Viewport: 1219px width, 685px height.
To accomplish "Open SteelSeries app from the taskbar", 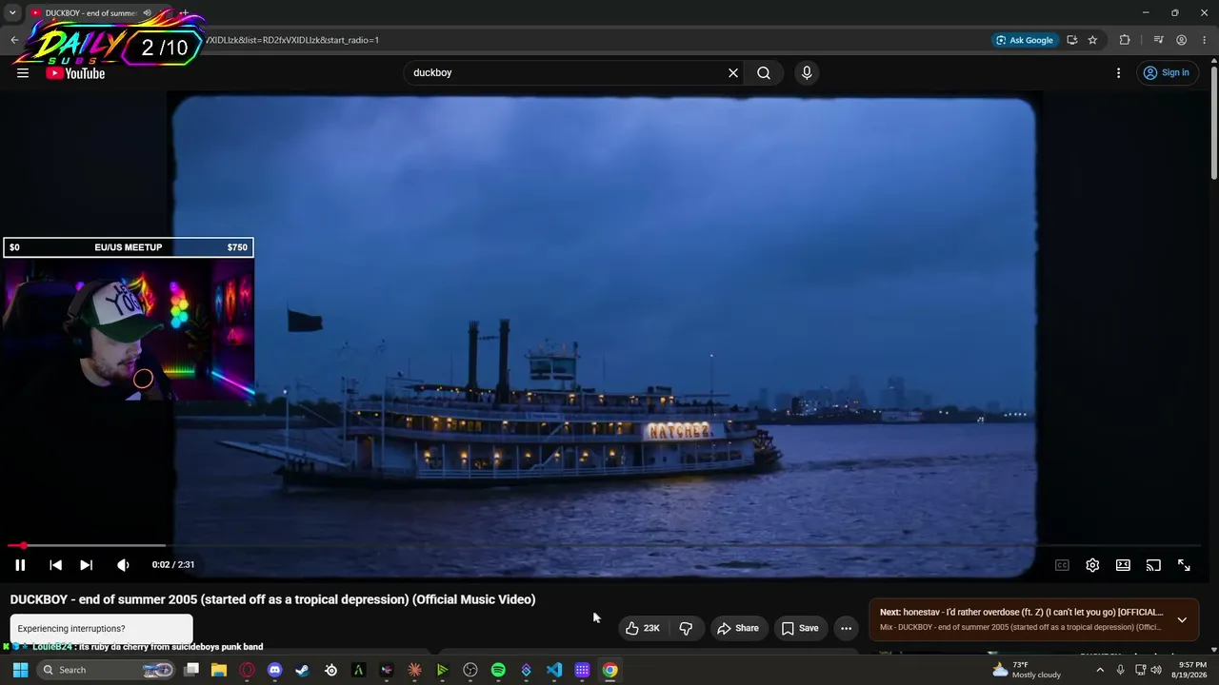I will [x=330, y=670].
